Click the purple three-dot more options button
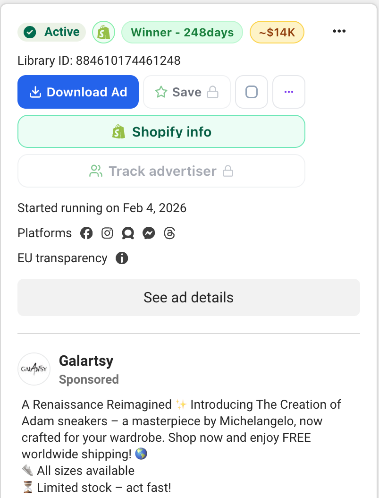 pos(288,92)
